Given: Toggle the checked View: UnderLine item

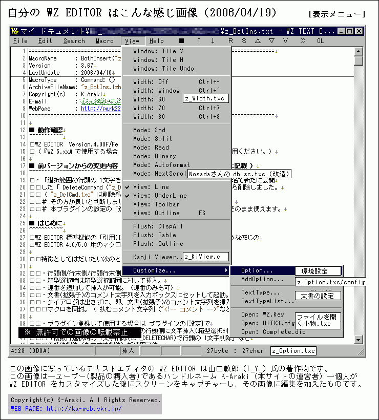Looking at the screenshot, I should [x=177, y=196].
